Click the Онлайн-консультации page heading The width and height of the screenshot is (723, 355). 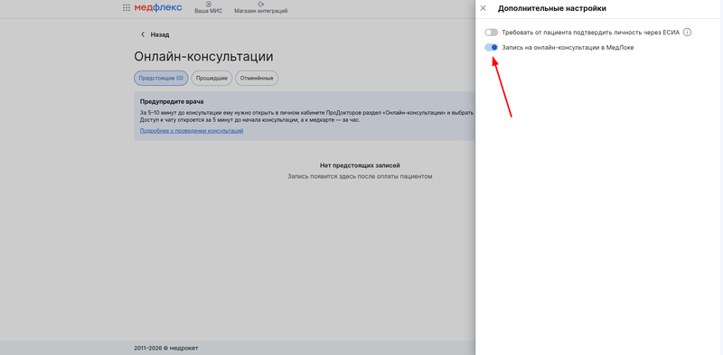tap(203, 57)
